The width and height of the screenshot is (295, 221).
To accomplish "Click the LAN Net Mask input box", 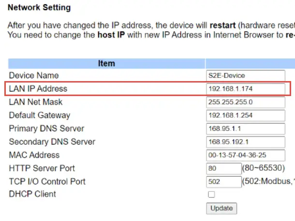I will (246, 102).
